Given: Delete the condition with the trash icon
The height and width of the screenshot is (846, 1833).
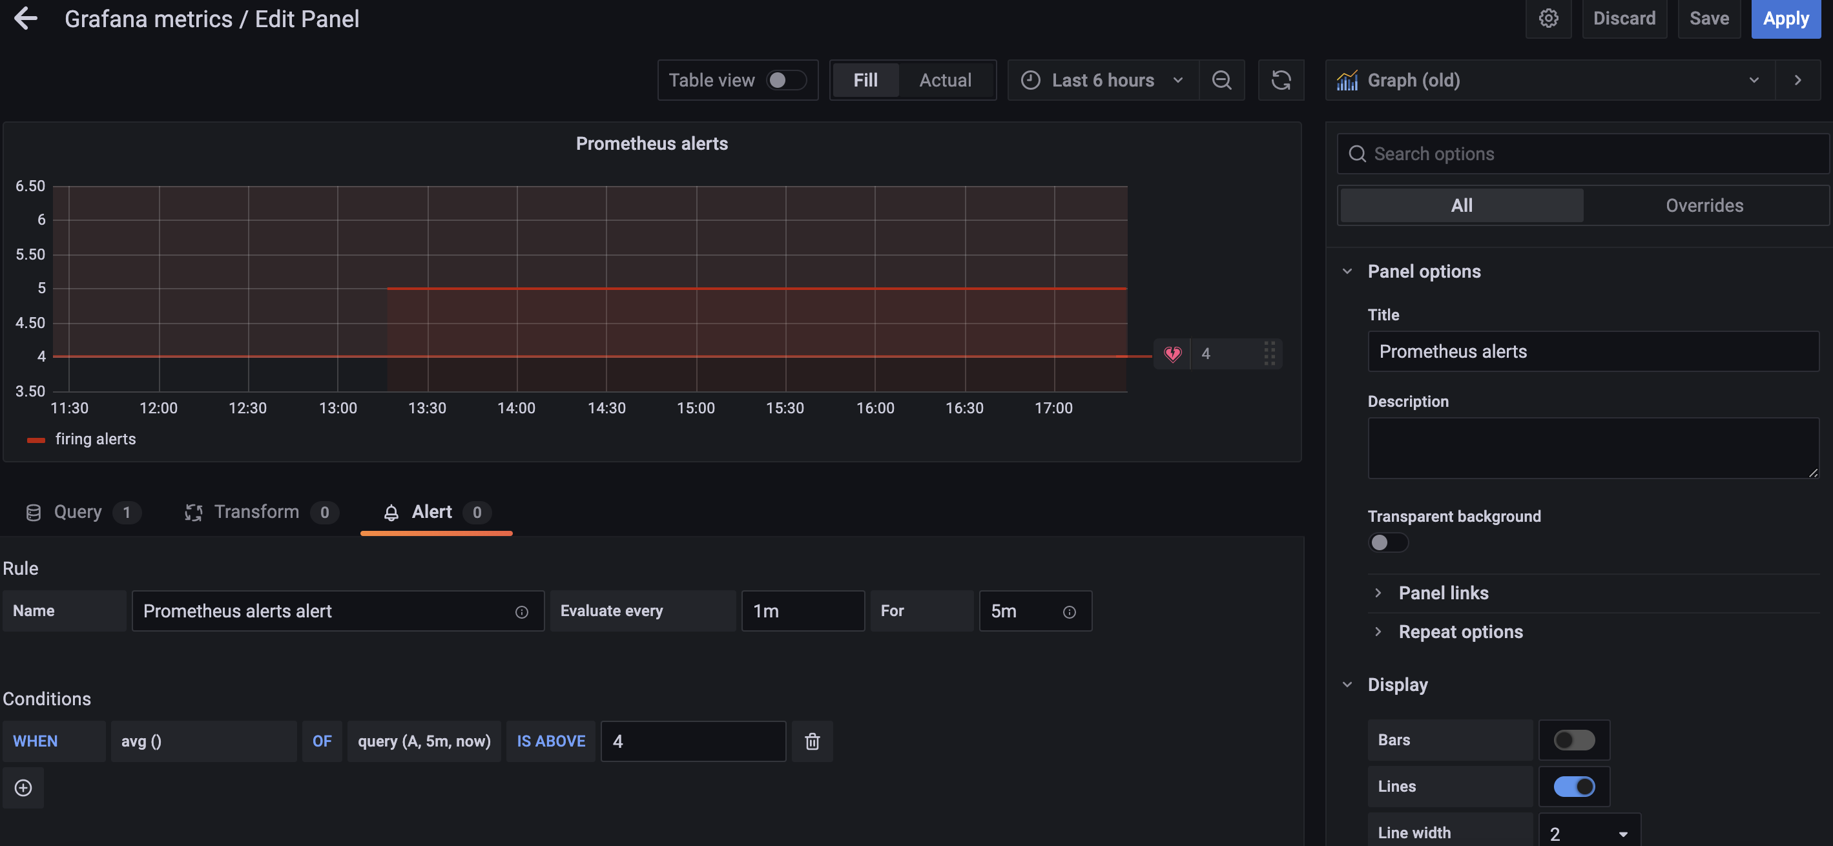Looking at the screenshot, I should tap(811, 741).
